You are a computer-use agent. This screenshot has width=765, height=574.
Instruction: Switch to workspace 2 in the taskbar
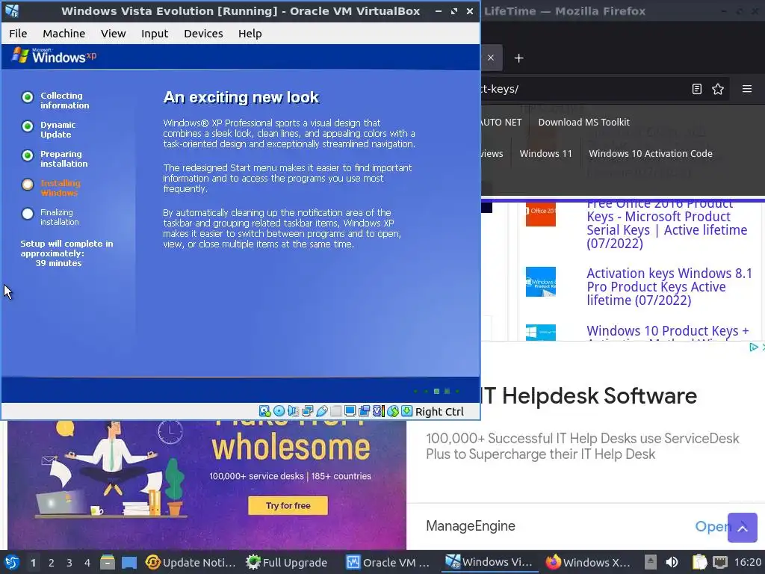coord(52,563)
